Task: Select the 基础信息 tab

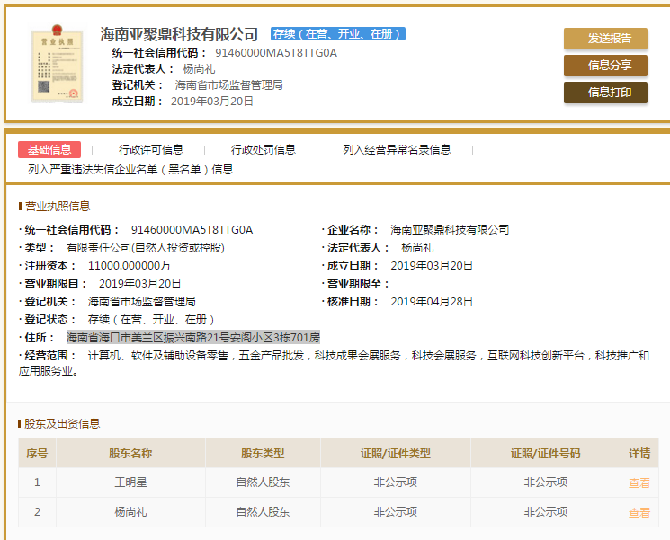Action: [49, 150]
